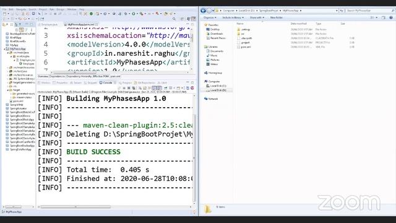Open the Eclipse Edit menu
This screenshot has height=223, width=396.
pos(11,9)
